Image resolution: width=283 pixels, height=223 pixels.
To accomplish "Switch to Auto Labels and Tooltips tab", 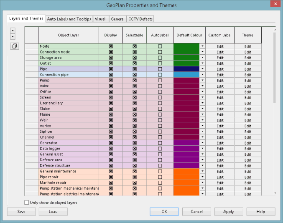I will click(x=69, y=19).
